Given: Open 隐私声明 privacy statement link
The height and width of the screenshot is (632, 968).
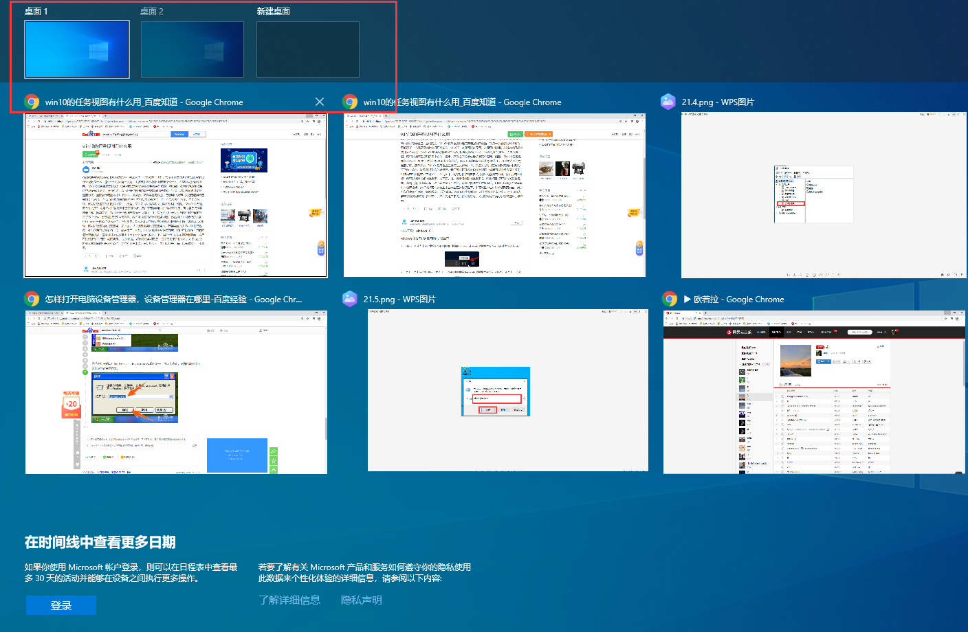Looking at the screenshot, I should (361, 600).
